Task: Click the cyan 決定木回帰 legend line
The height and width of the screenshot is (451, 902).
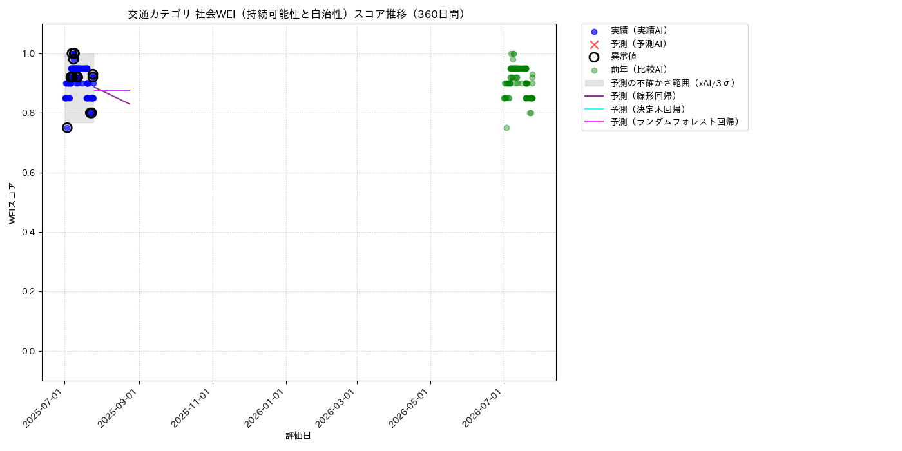Action: [594, 109]
